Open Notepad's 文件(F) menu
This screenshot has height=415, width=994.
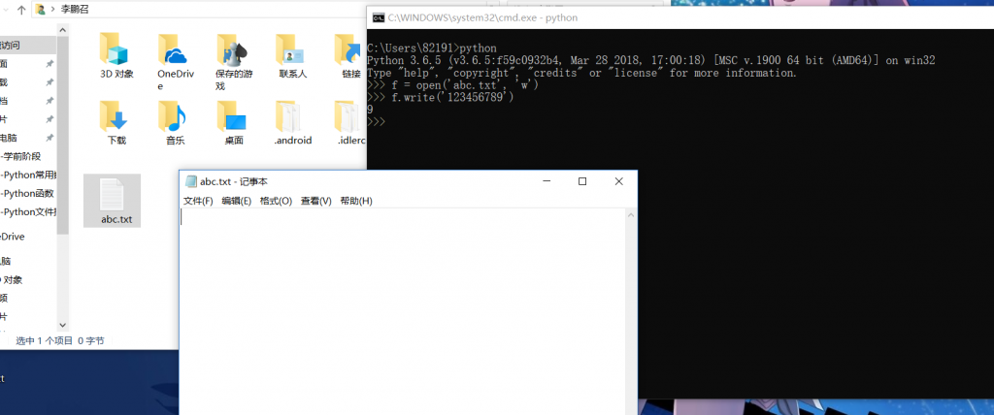click(x=198, y=201)
